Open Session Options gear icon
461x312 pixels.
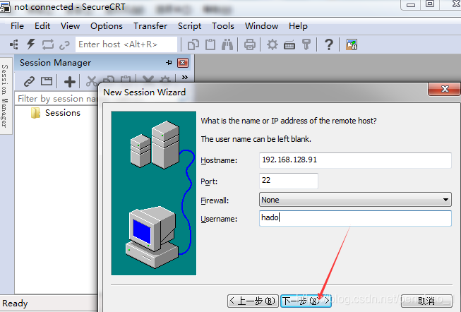click(273, 44)
